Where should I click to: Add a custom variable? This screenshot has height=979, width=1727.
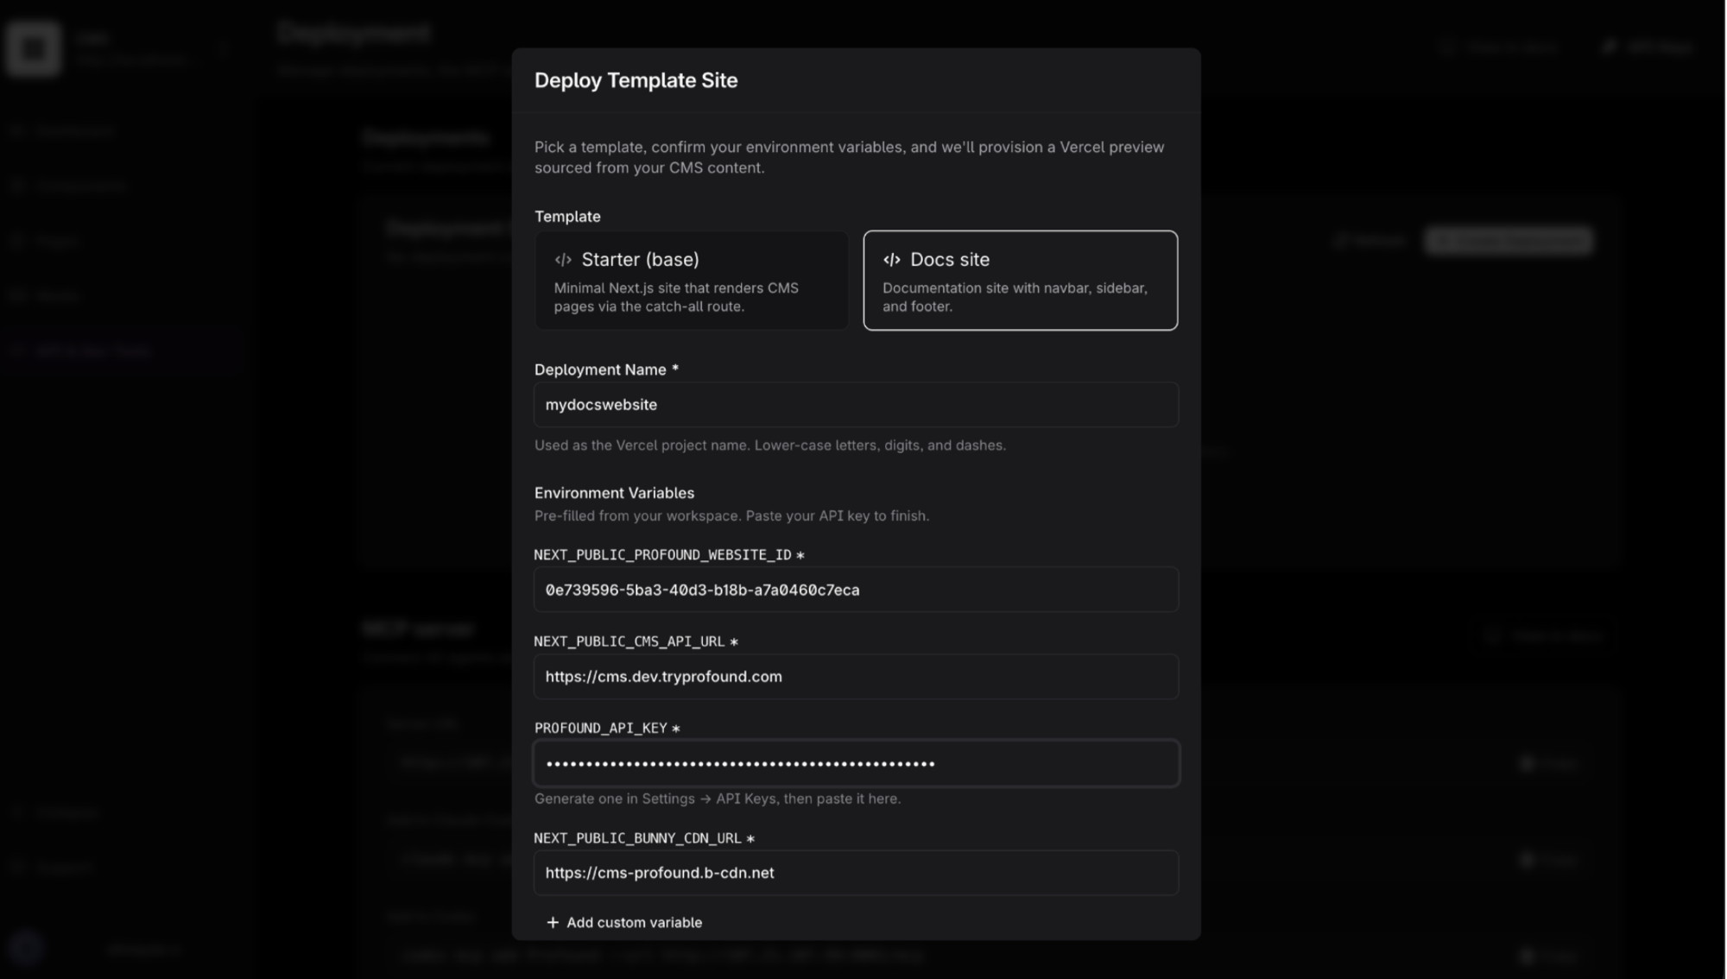click(624, 922)
